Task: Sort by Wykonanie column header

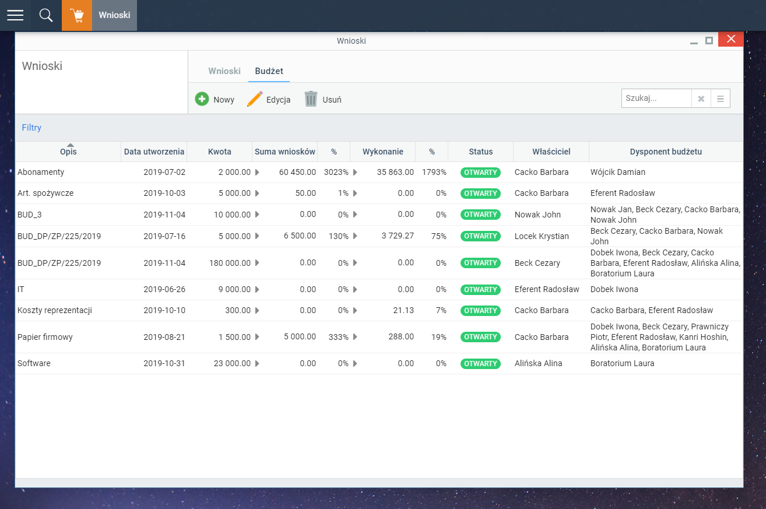Action: point(383,152)
